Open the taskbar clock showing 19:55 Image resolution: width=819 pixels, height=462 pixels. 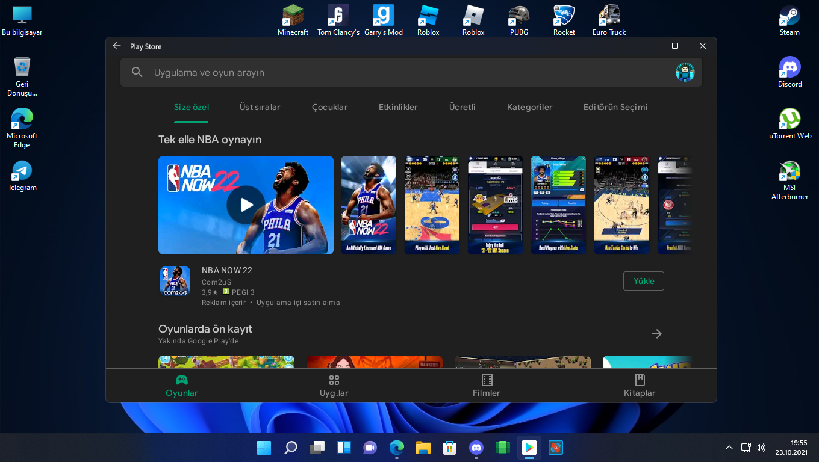[791, 448]
